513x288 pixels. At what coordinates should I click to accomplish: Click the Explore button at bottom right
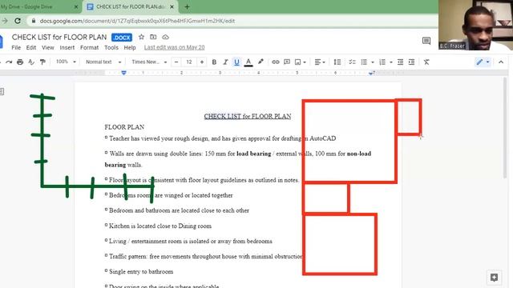[x=494, y=278]
